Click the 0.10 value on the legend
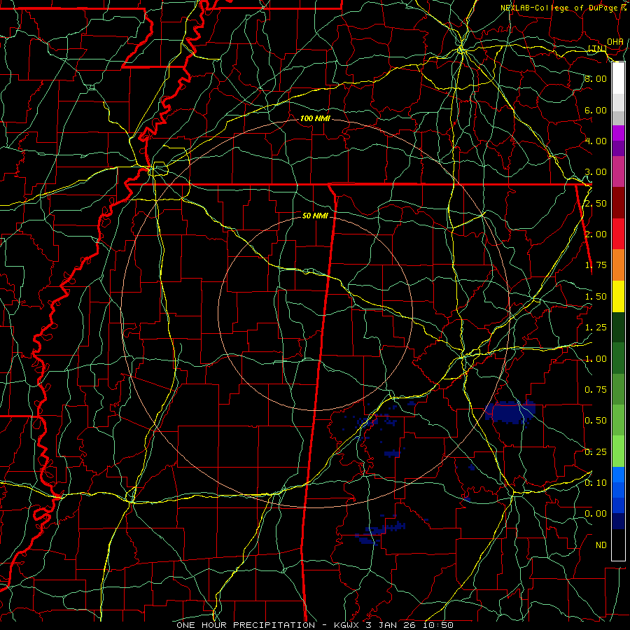 596,483
